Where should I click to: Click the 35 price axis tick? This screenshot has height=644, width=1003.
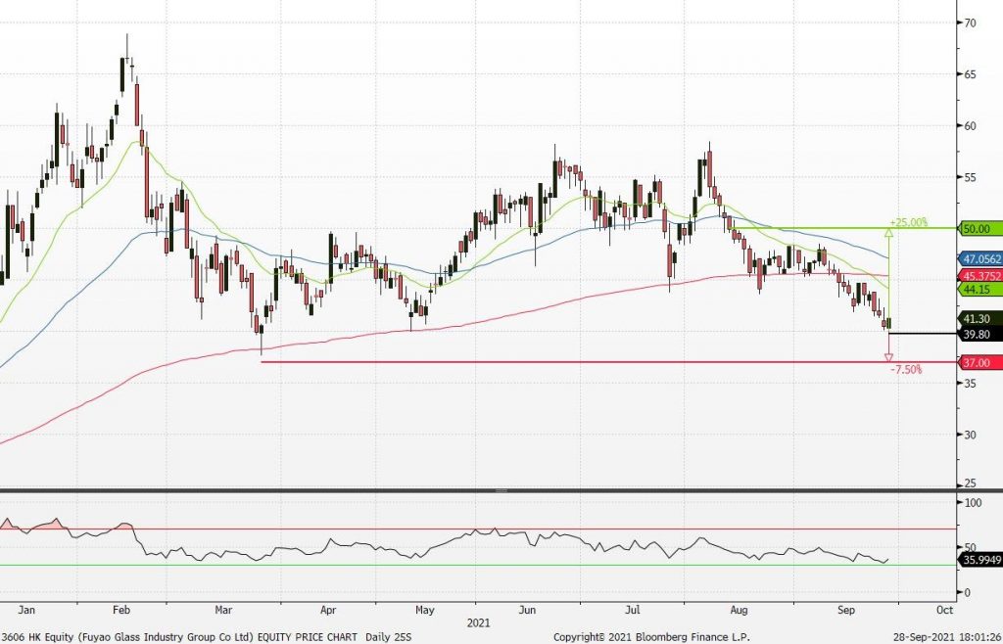[x=970, y=384]
